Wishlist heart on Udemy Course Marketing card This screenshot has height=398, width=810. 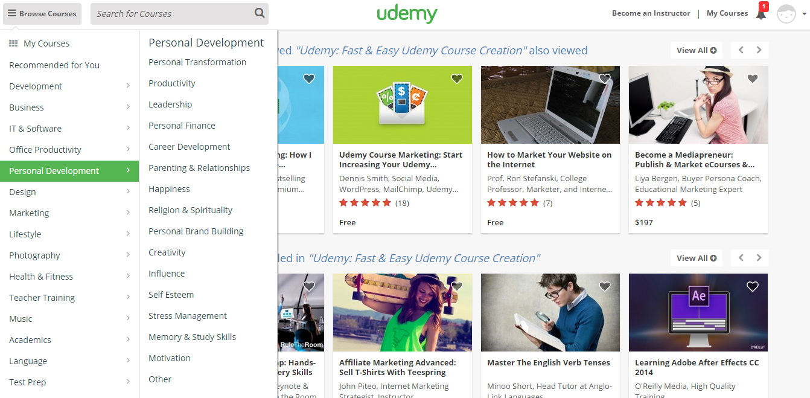[457, 79]
